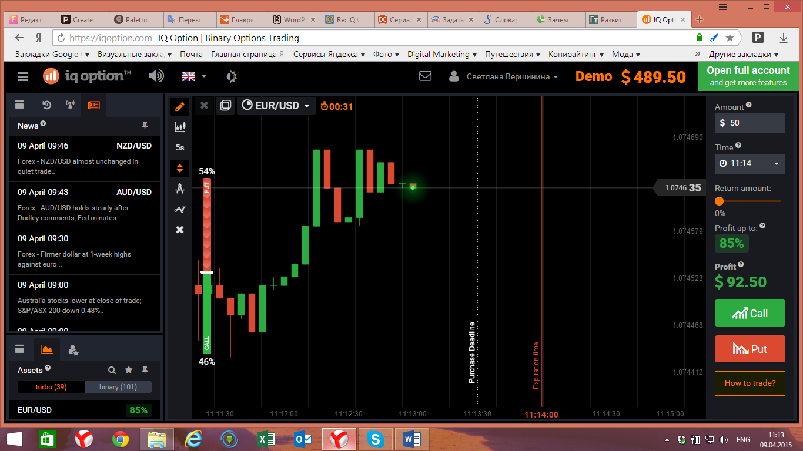This screenshot has width=803, height=451.
Task: Select the compass drawing tool
Action: (180, 189)
